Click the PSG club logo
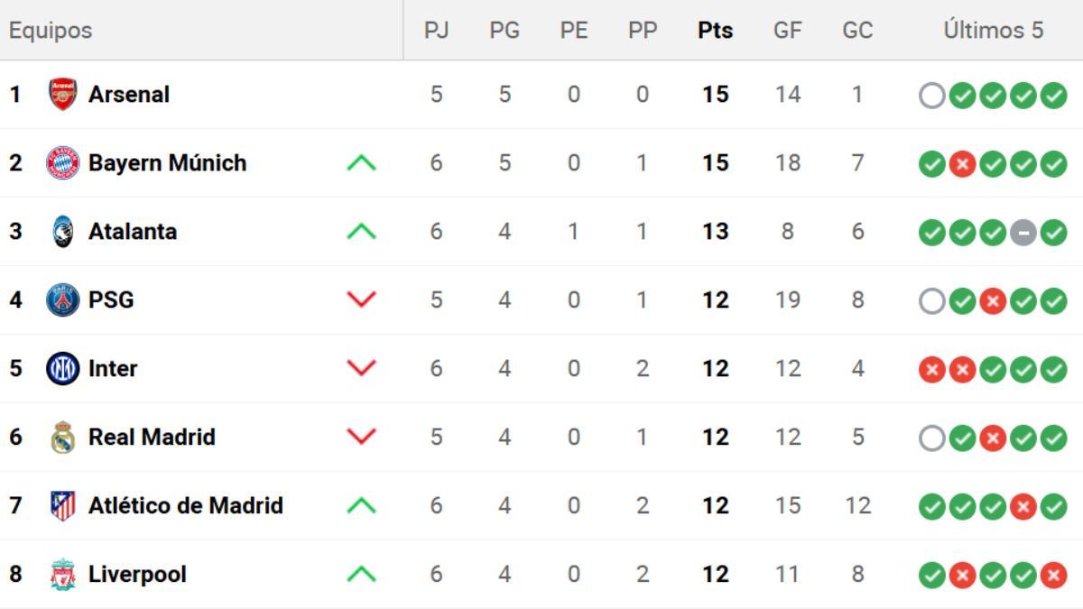 point(62,300)
